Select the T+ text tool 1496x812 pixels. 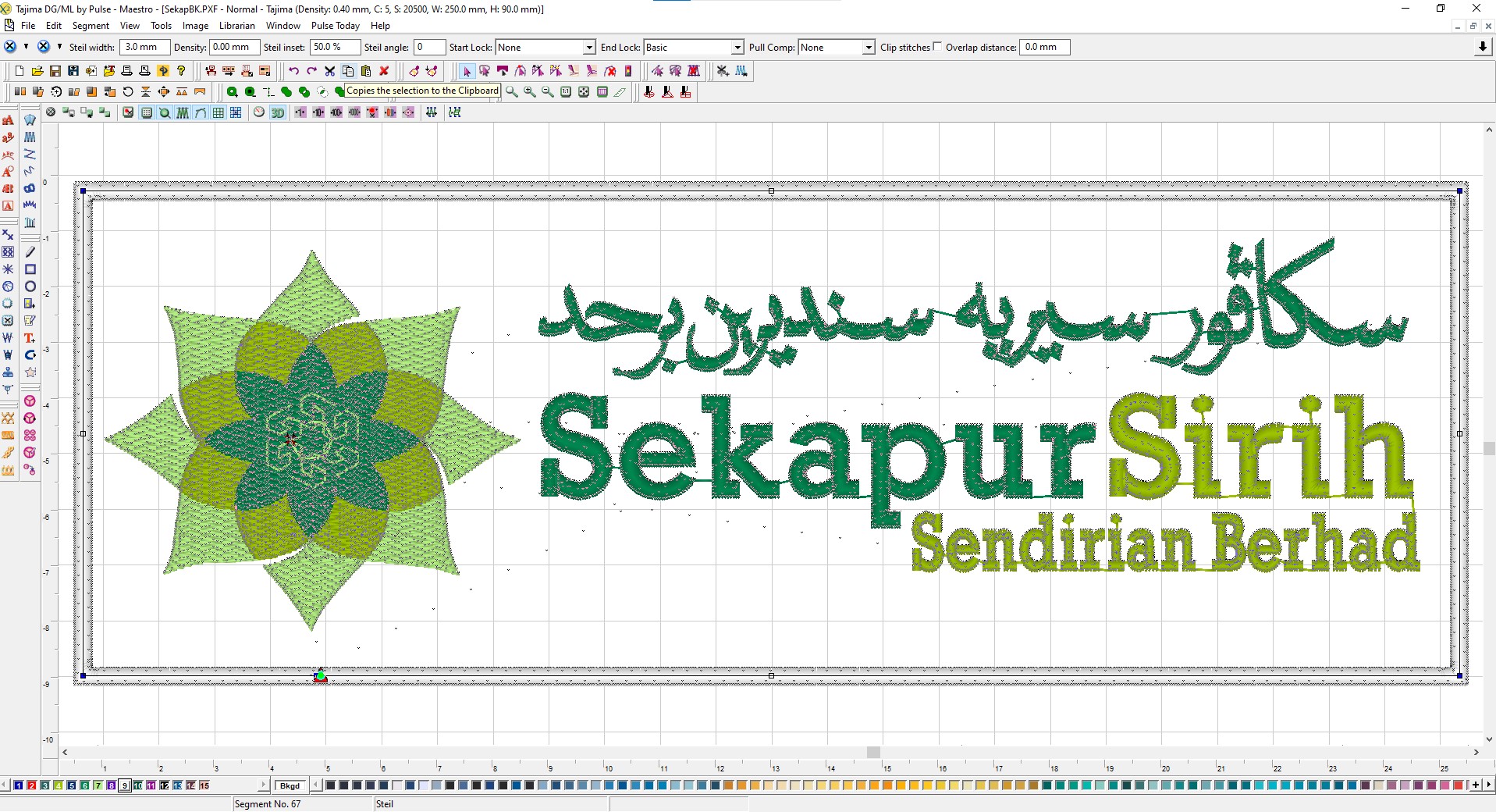(30, 338)
